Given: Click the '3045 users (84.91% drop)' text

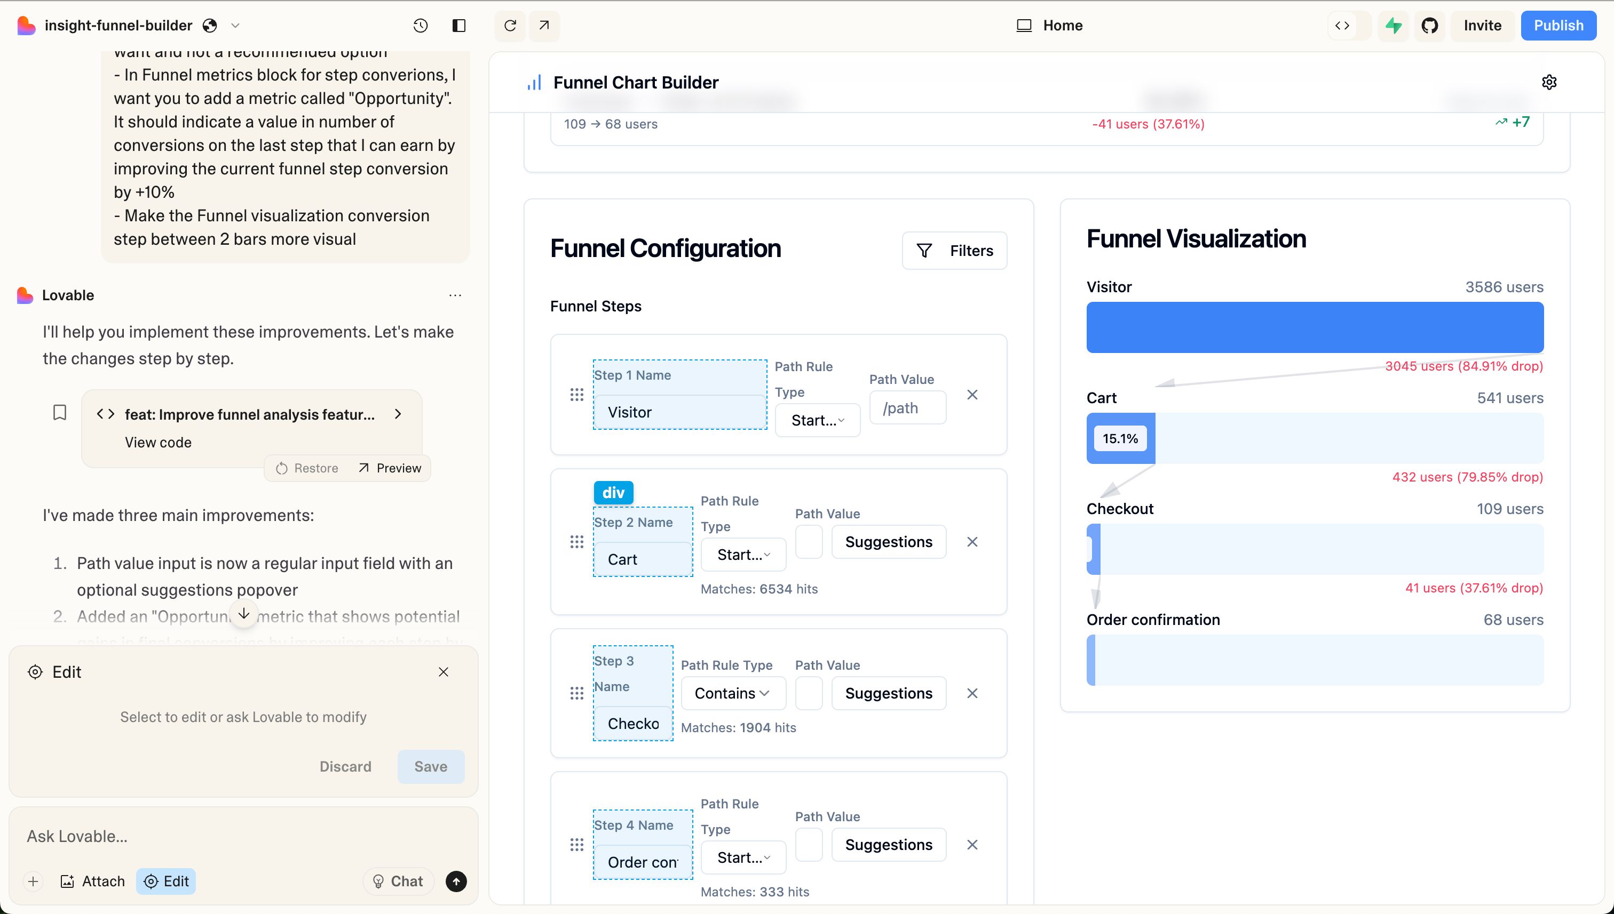Looking at the screenshot, I should [1464, 366].
